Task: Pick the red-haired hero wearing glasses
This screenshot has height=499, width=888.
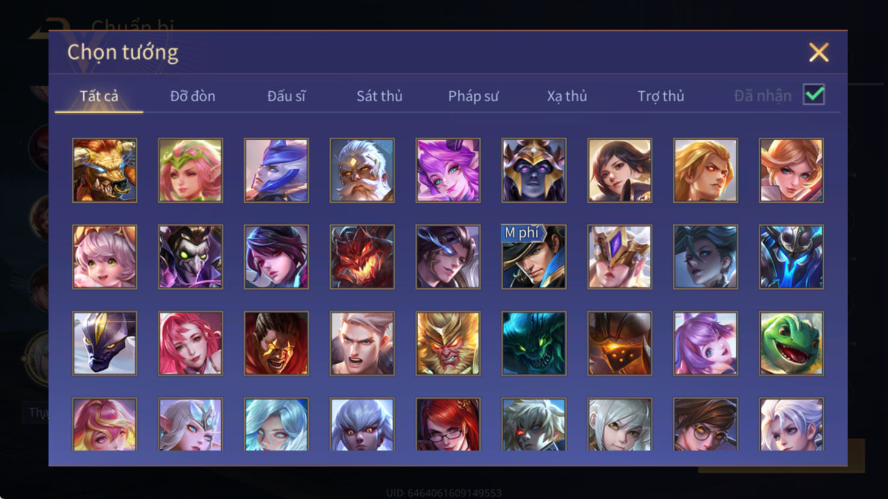Action: tap(448, 424)
